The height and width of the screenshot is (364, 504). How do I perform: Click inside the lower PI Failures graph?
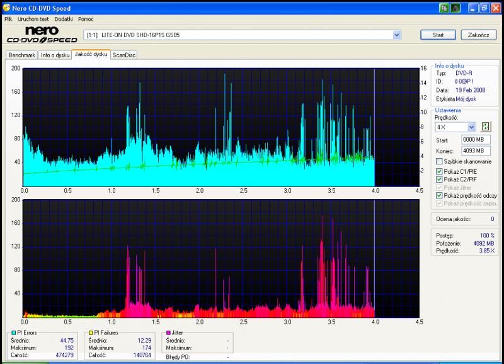(221, 259)
